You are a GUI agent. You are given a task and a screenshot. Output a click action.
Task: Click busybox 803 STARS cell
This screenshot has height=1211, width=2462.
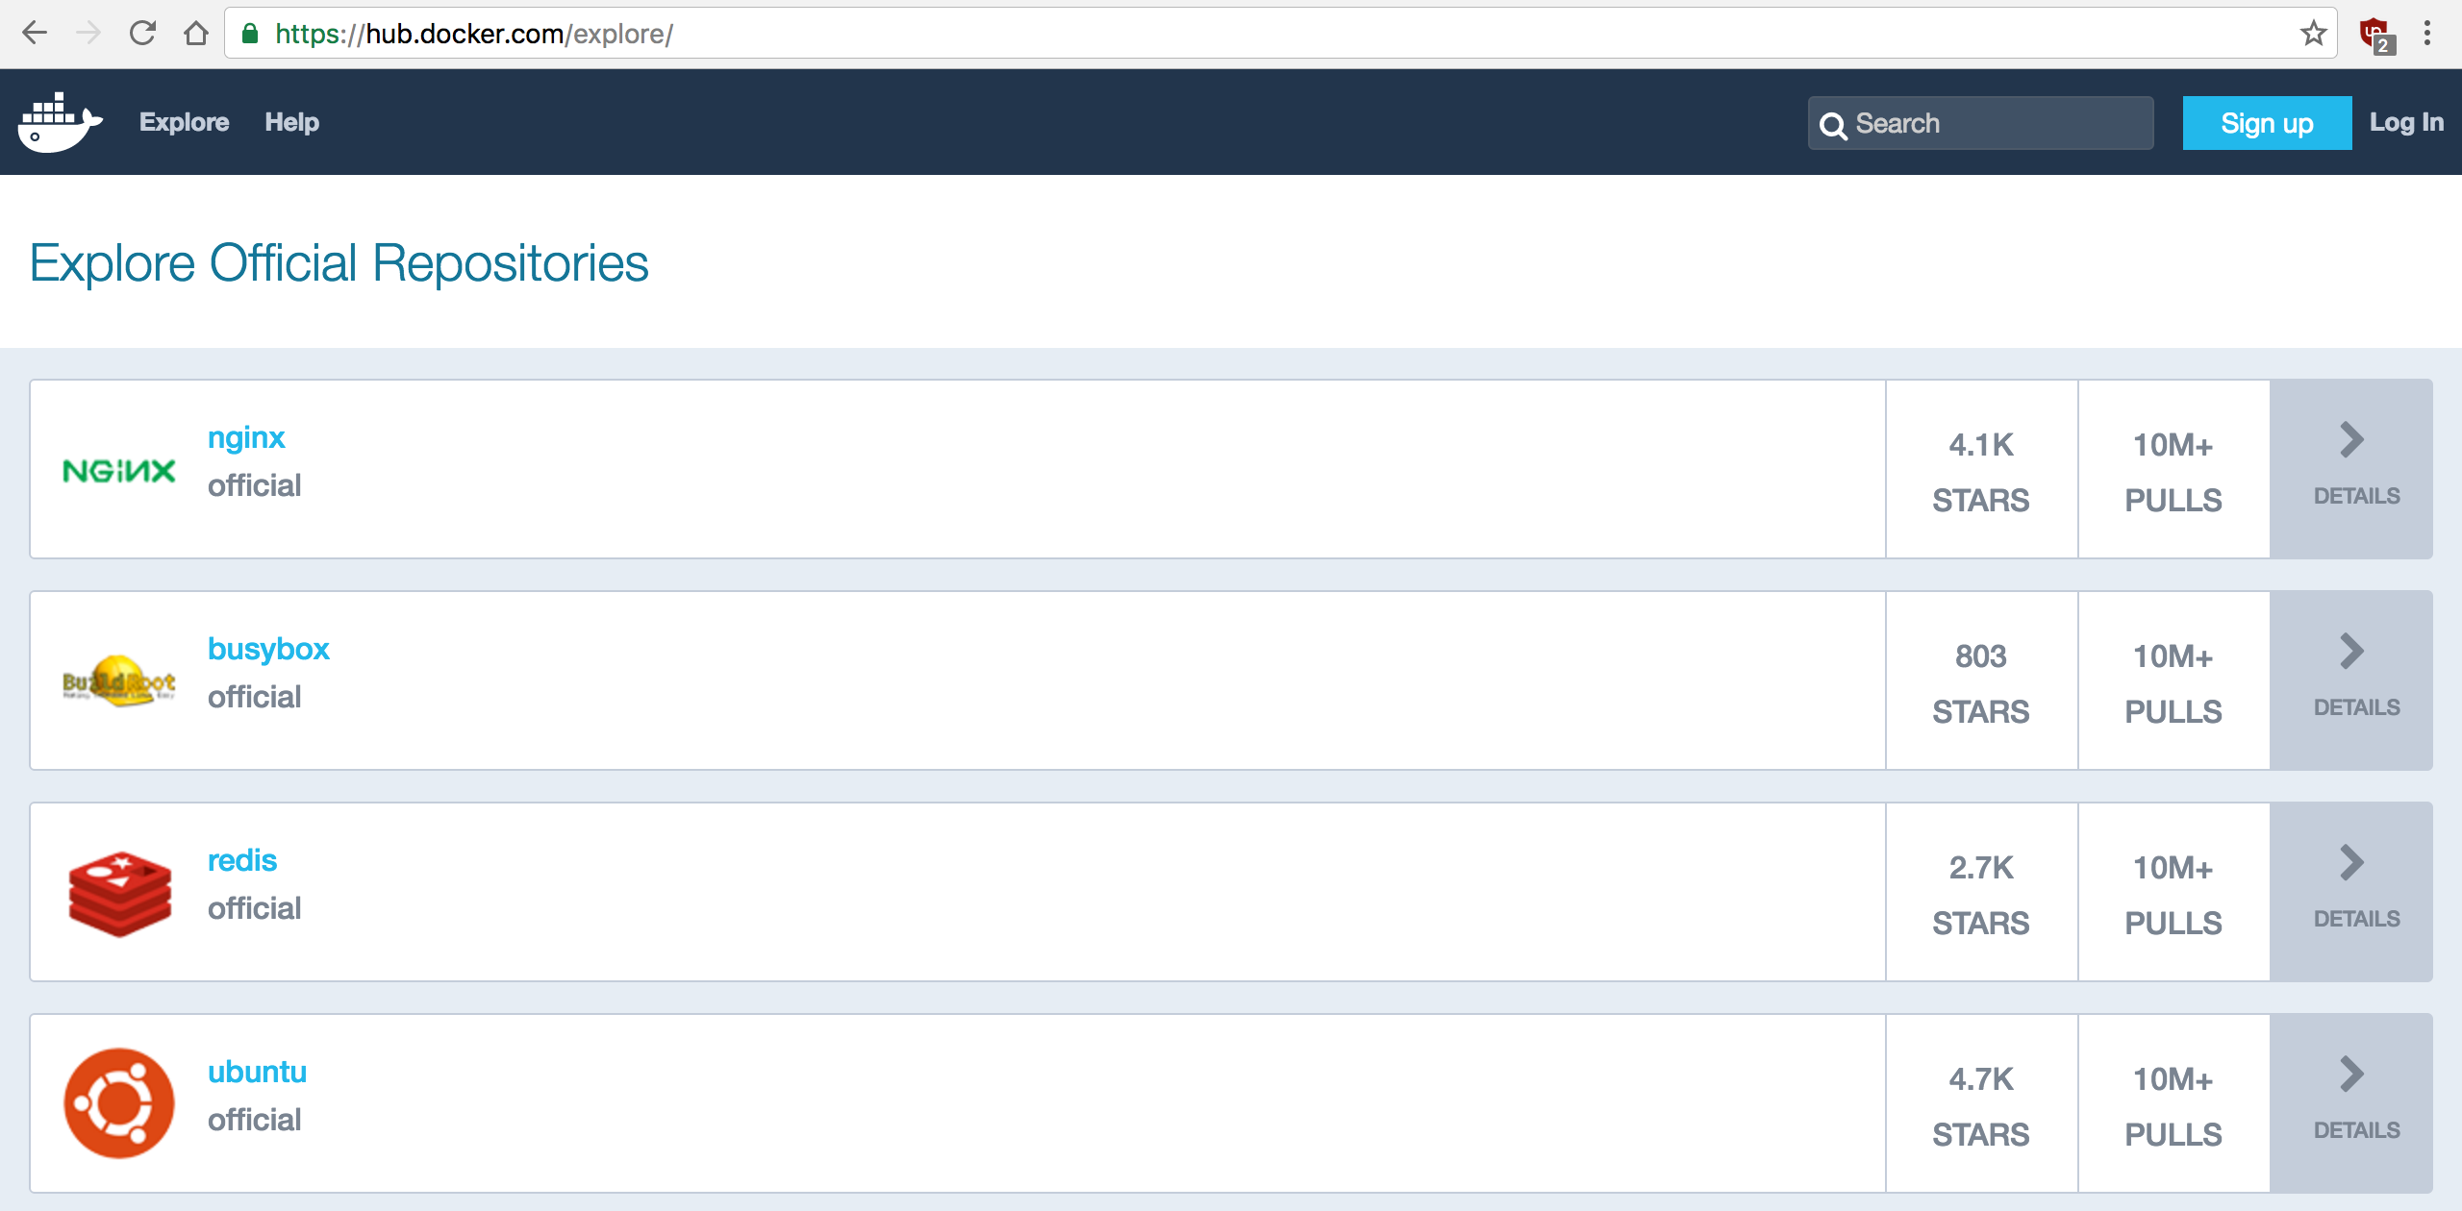click(x=1981, y=680)
